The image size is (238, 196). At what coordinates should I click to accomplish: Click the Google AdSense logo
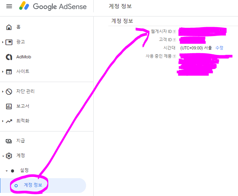[53, 6]
